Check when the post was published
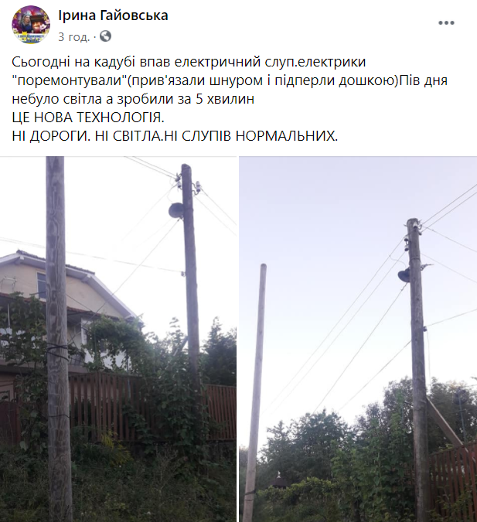Screen dimensions: 477x522 (74, 36)
